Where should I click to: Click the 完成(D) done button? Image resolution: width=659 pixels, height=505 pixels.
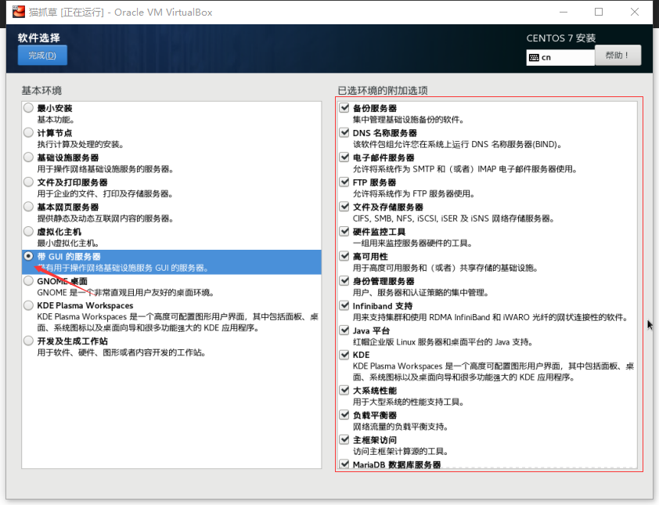(42, 56)
